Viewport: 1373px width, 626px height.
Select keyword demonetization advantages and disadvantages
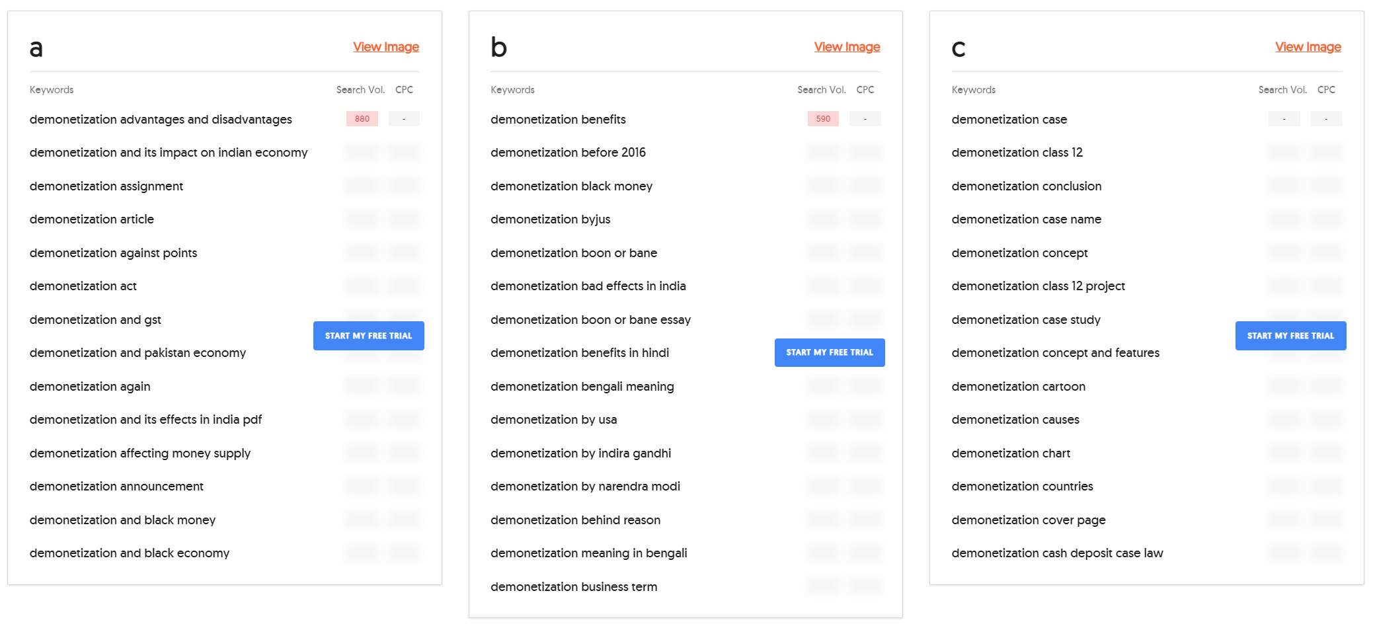pyautogui.click(x=161, y=119)
